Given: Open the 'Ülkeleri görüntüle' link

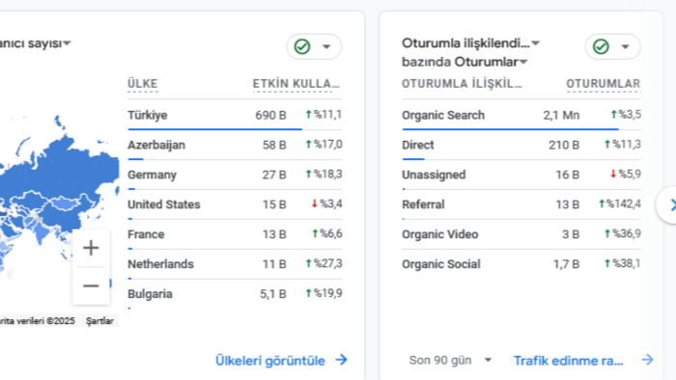Looking at the screenshot, I should click(x=270, y=361).
